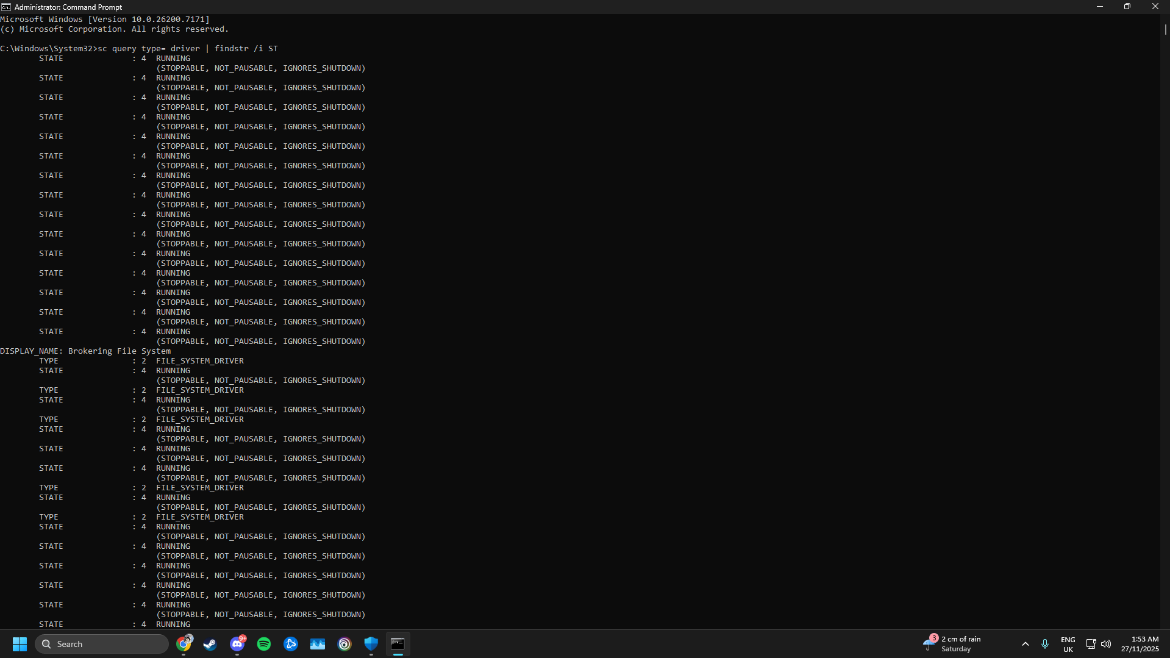Click the 'Administrator: Command Prompt' title text

(x=68, y=7)
